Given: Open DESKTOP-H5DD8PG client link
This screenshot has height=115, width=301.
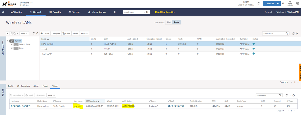Looking at the screenshot, I should click(x=20, y=106).
